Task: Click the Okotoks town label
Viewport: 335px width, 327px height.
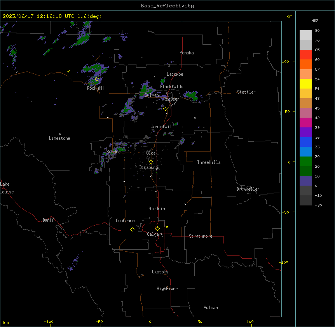Action: tap(160, 272)
